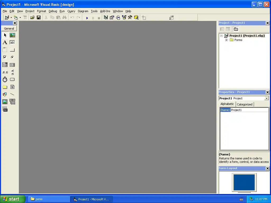Click Toggle Folders in Project Explorer
Image resolution: width=271 pixels, height=203 pixels.
[x=236, y=29]
